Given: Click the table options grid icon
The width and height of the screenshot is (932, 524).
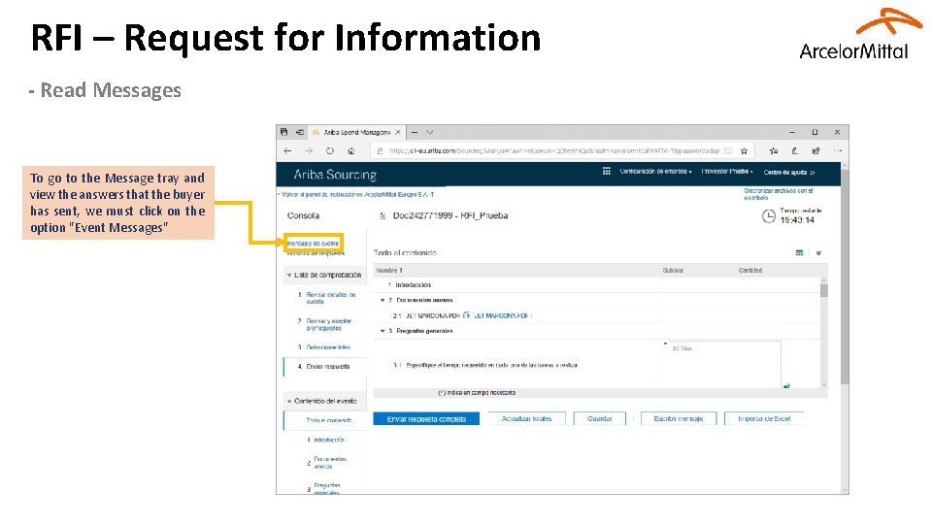Looking at the screenshot, I should coord(799,253).
